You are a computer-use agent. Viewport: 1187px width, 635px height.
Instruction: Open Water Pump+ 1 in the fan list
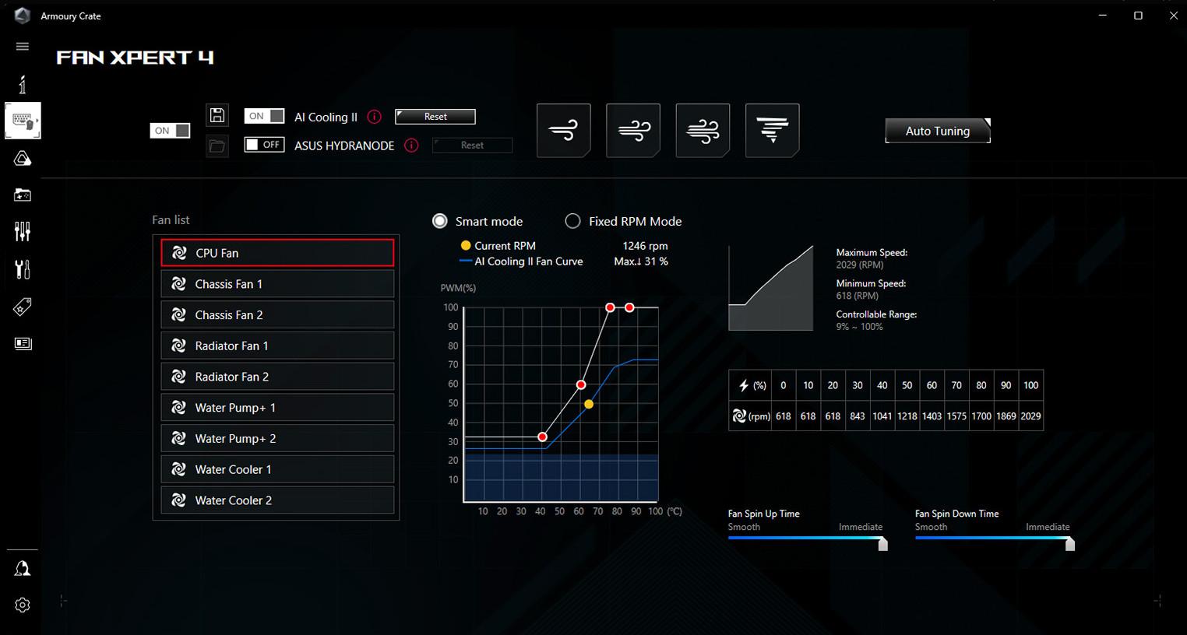click(277, 408)
